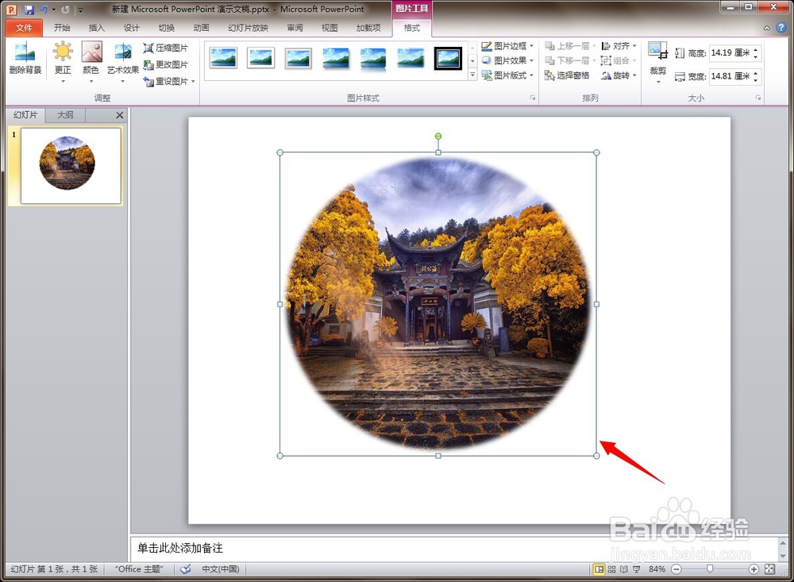This screenshot has width=794, height=582.
Task: Select slide 1 thumbnail in the pane
Action: click(71, 165)
